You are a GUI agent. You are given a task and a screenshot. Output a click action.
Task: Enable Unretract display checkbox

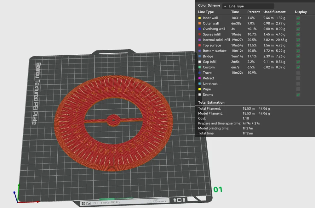point(298,84)
